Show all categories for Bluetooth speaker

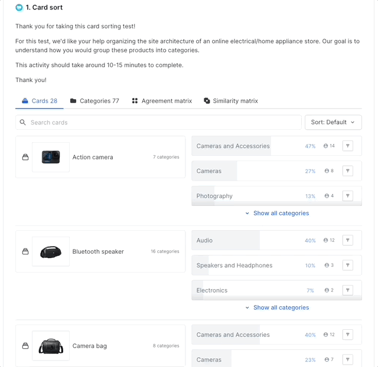coord(277,307)
